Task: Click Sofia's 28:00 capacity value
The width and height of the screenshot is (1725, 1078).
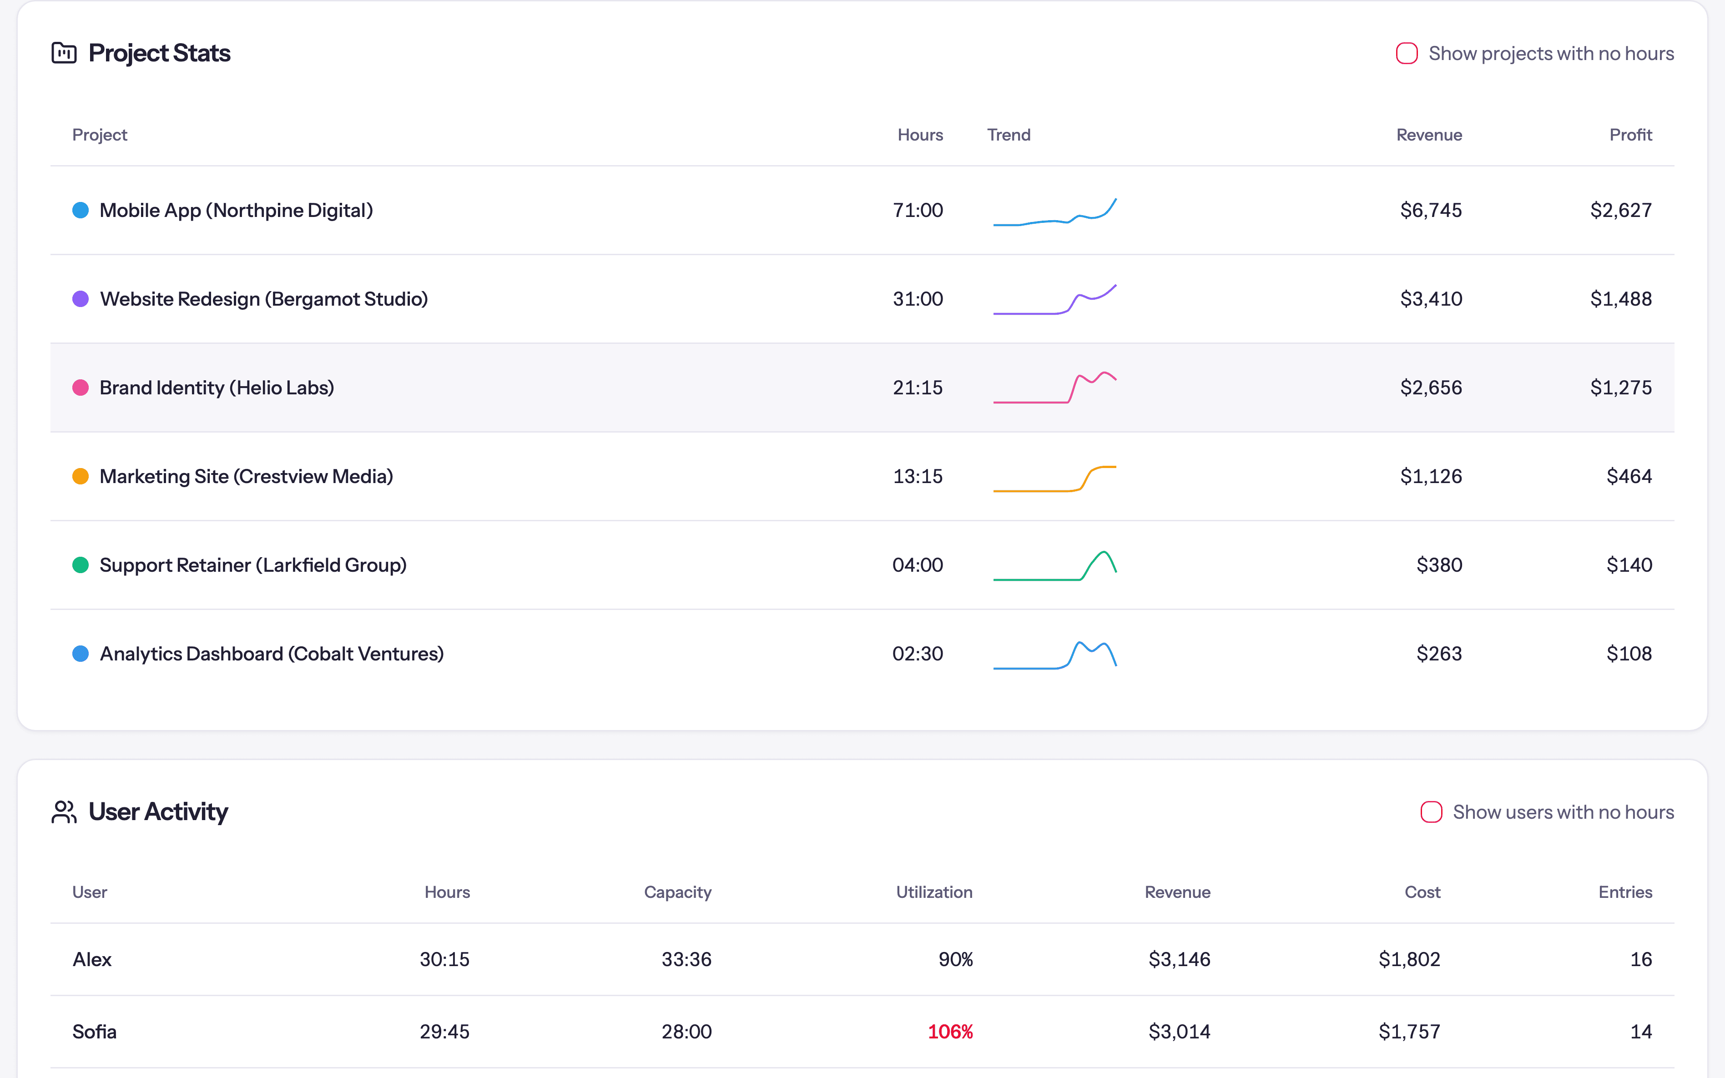Action: point(686,1032)
